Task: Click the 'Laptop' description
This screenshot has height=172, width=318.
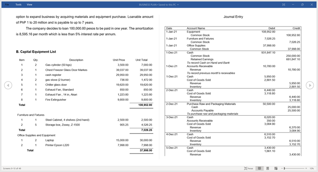Action: coord(50,140)
